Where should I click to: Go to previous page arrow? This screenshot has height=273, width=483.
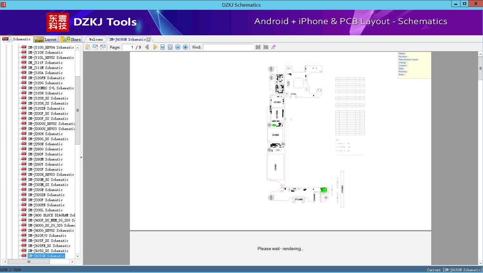coord(147,47)
